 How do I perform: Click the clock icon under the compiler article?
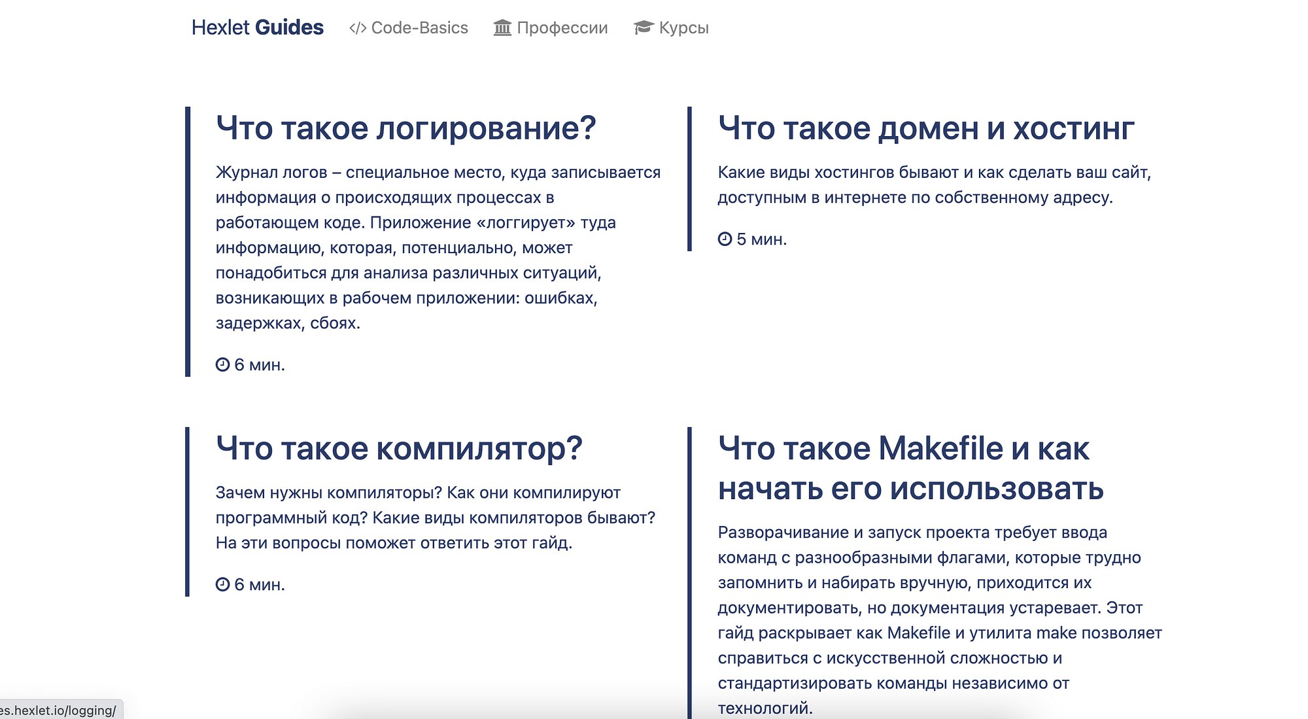[222, 585]
